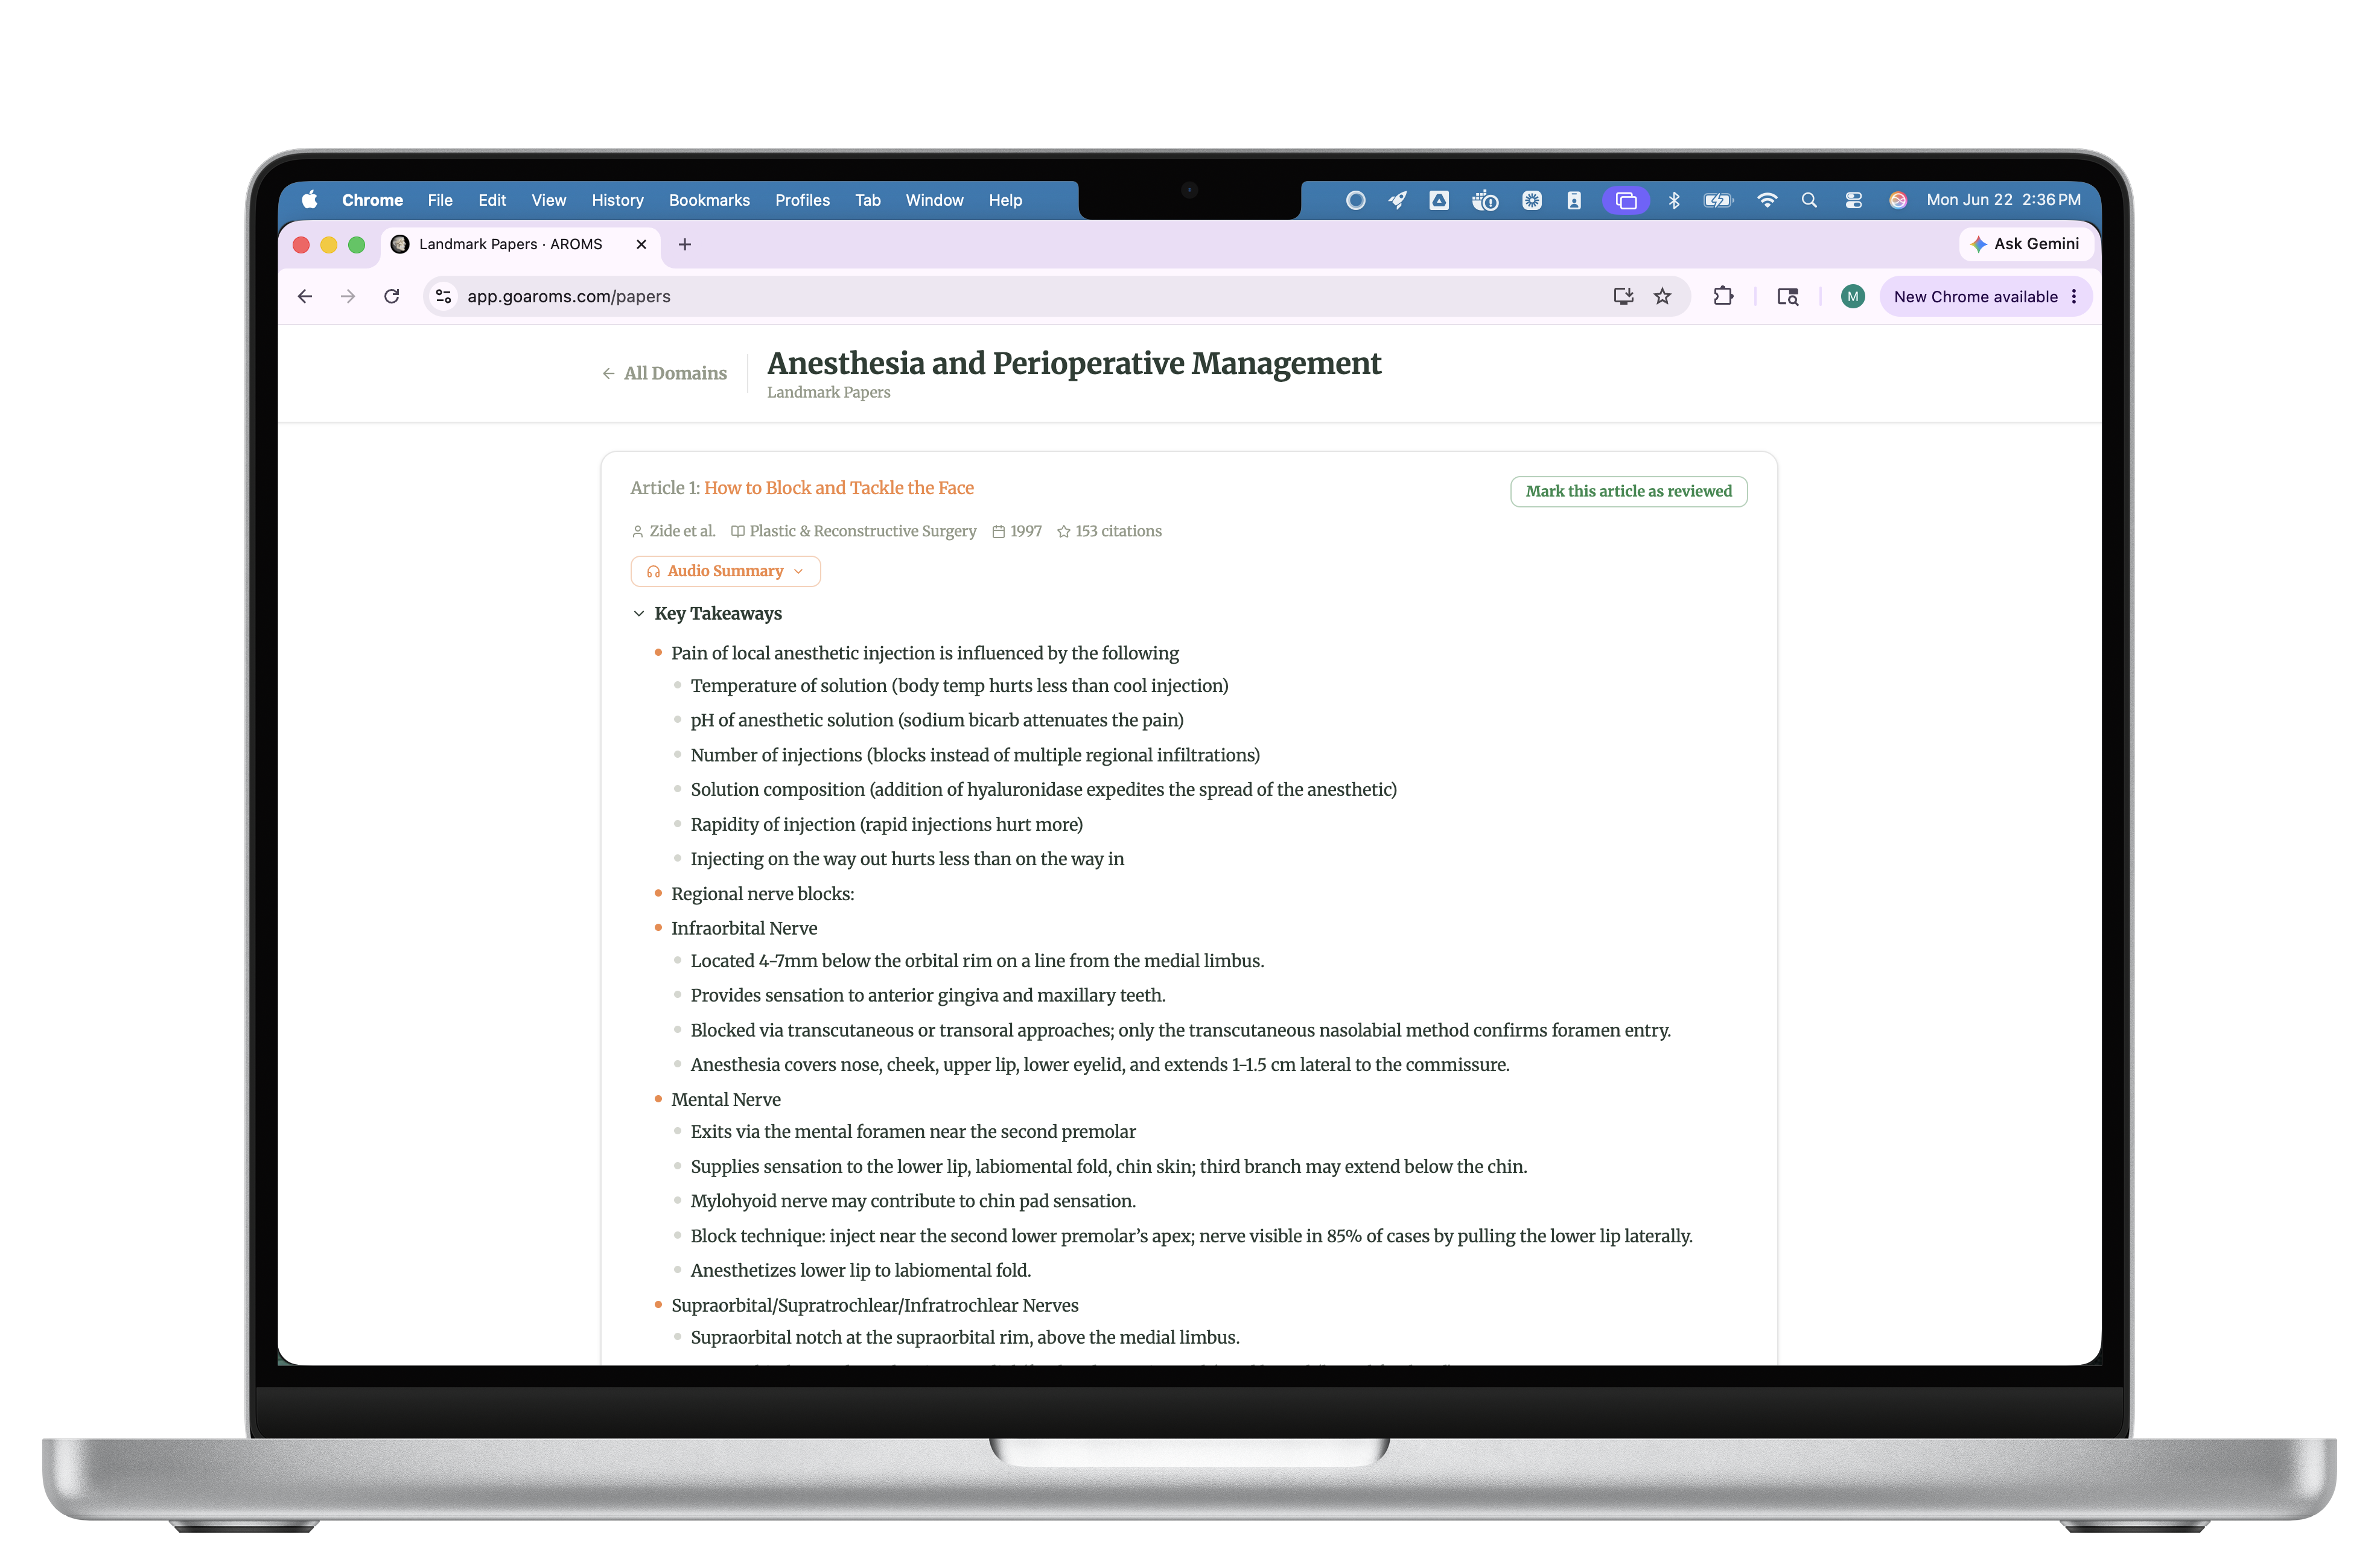Click the Siri icon in the menu bar
The width and height of the screenshot is (2380, 1547).
click(x=1897, y=200)
